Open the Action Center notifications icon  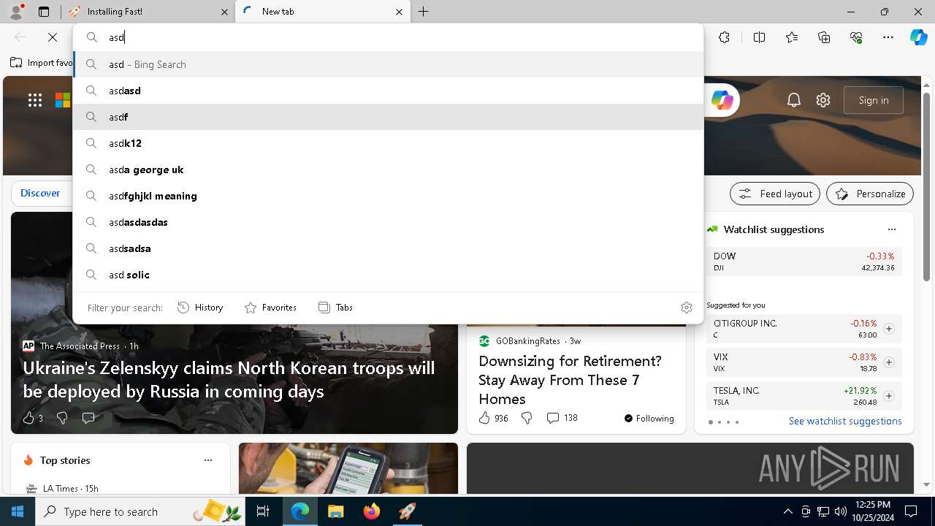pyautogui.click(x=911, y=511)
